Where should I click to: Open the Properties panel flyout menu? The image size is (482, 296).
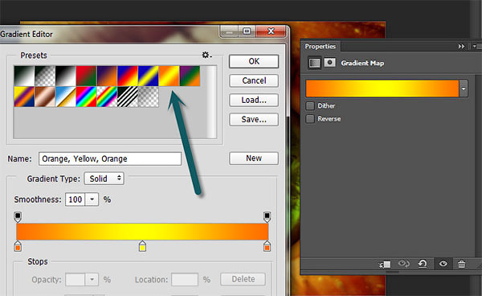click(x=476, y=47)
